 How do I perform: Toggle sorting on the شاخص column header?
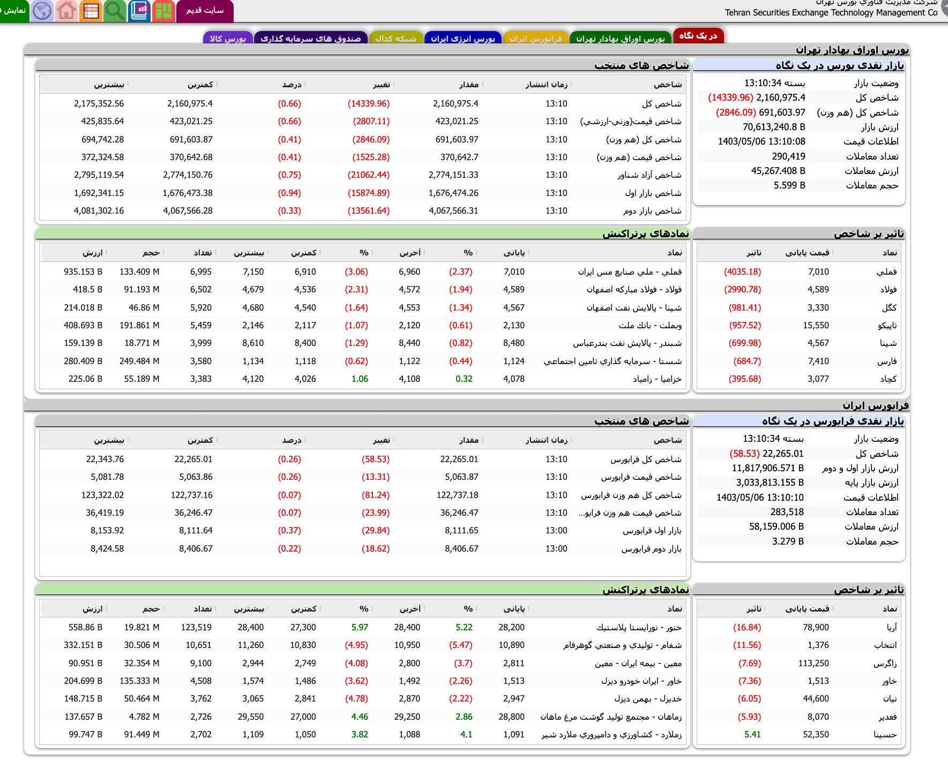[x=668, y=84]
